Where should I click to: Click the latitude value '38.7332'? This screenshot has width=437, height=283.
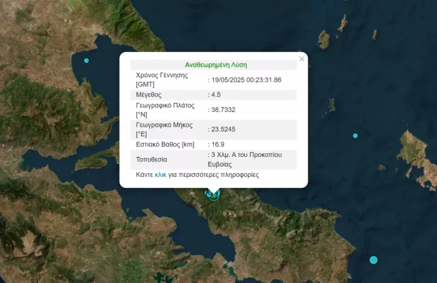223,110
